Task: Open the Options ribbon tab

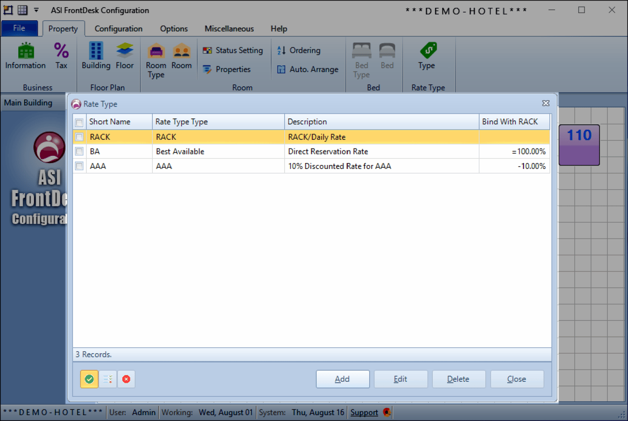Action: click(174, 29)
